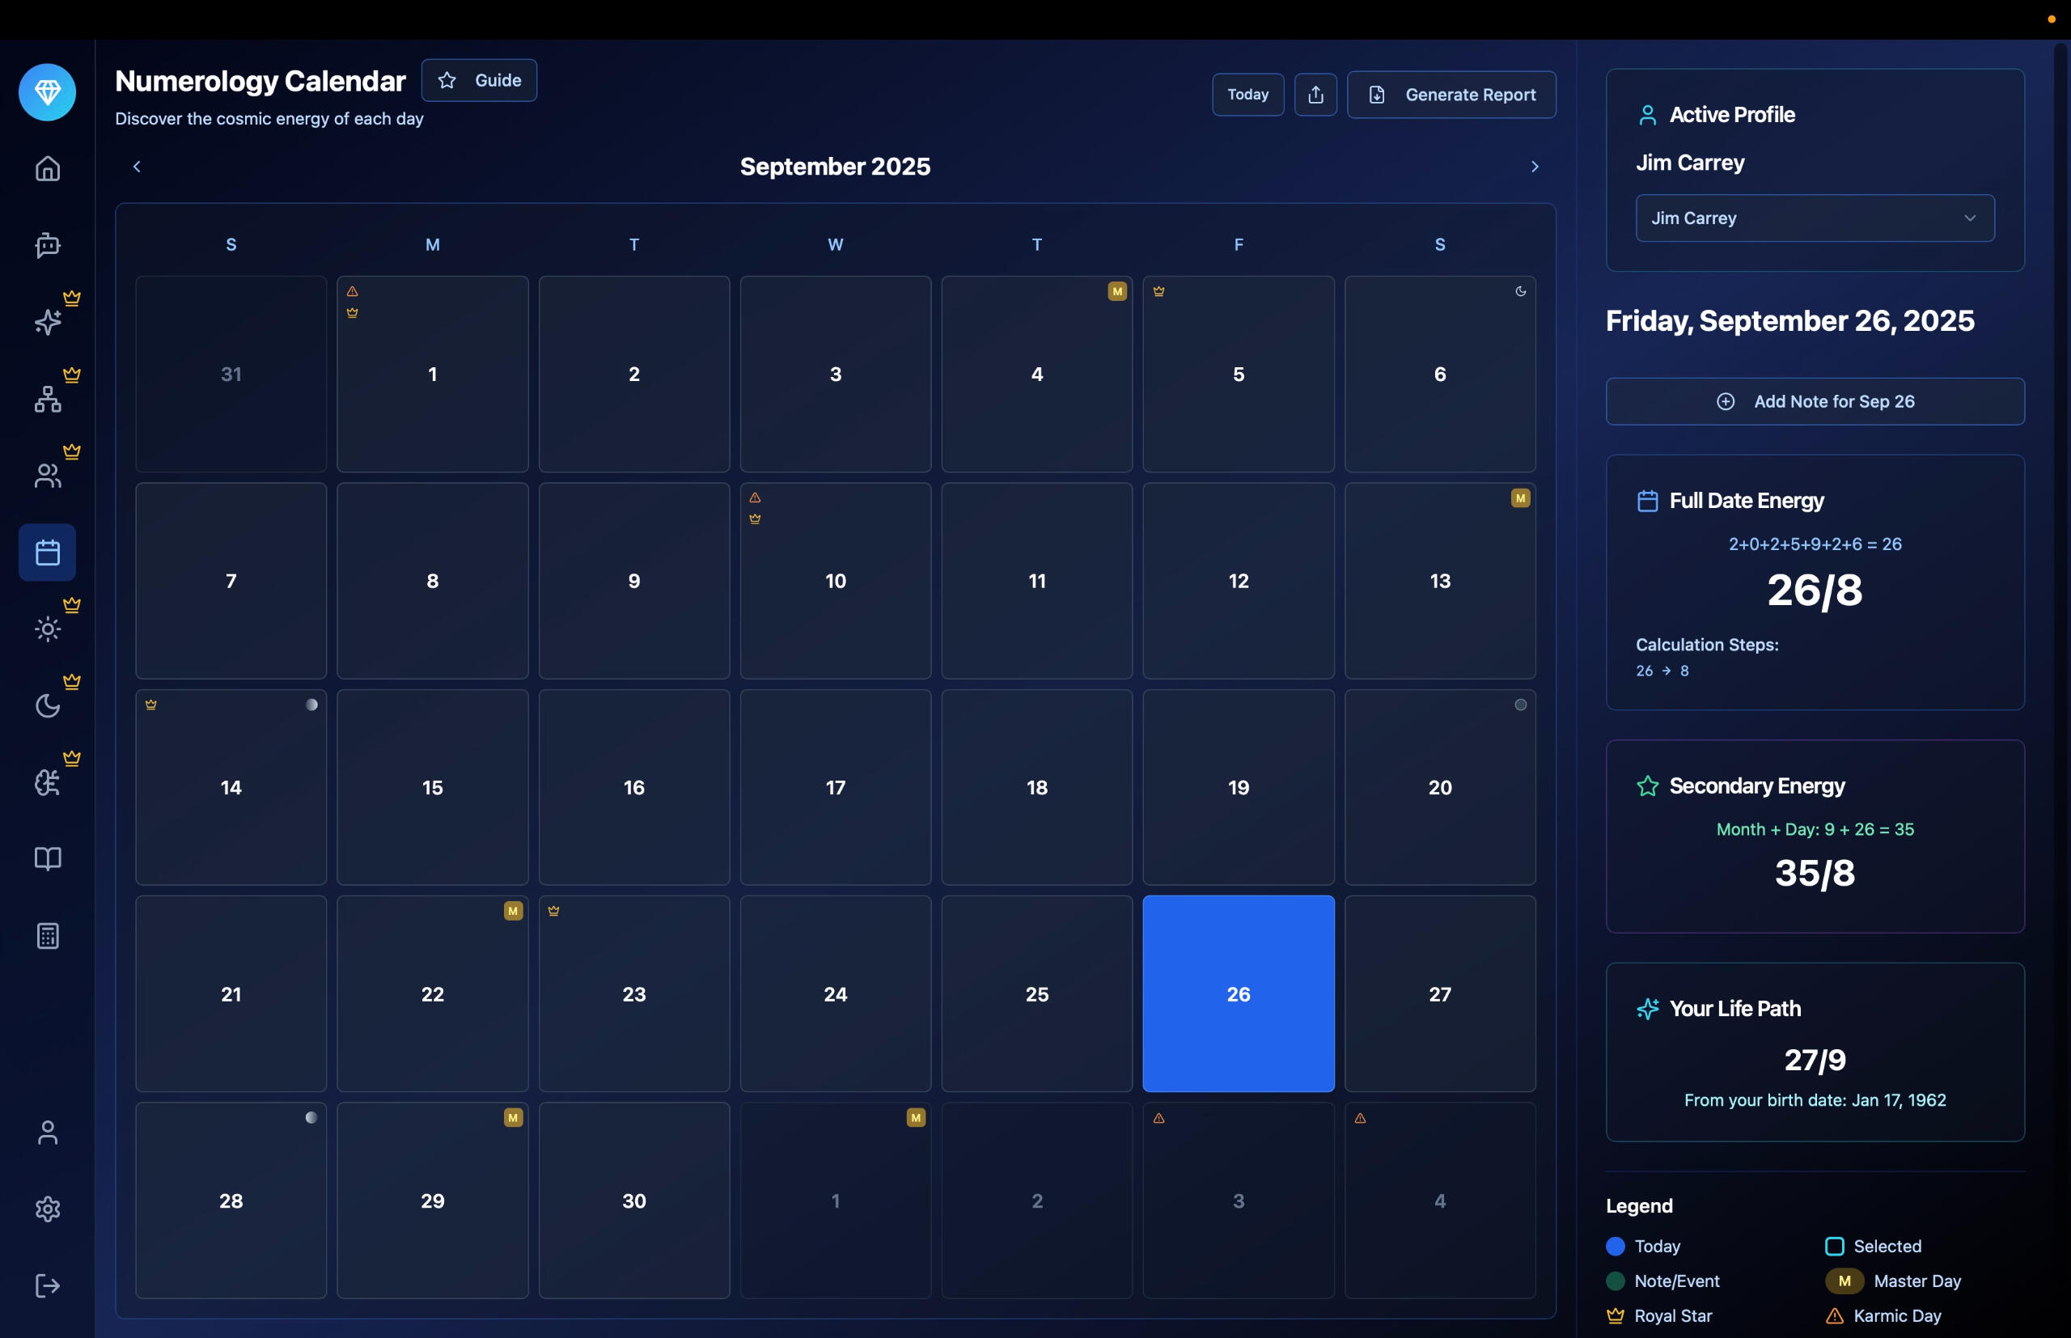Click the share/export icon button
This screenshot has width=2071, height=1338.
tap(1315, 95)
